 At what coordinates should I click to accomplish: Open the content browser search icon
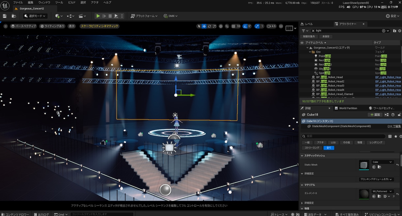coord(14,16)
